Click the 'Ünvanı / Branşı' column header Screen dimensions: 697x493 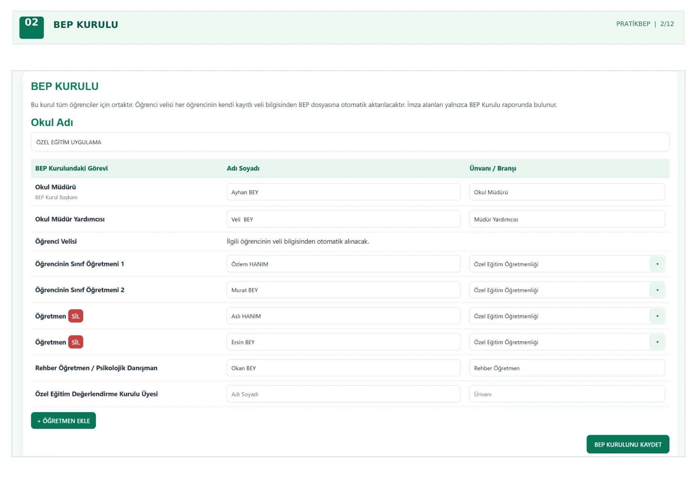493,168
